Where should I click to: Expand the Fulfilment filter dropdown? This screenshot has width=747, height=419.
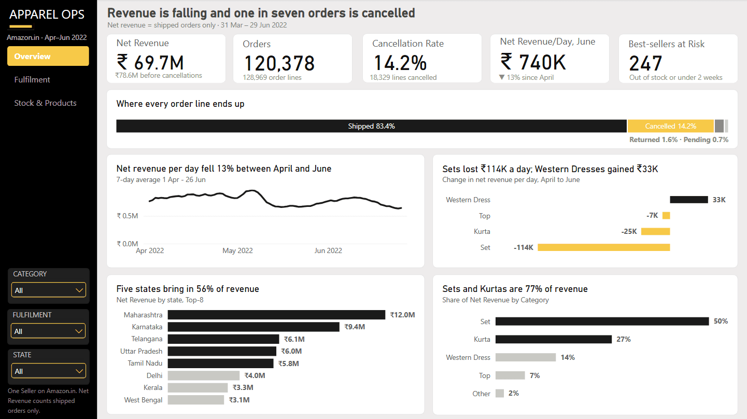(49, 331)
